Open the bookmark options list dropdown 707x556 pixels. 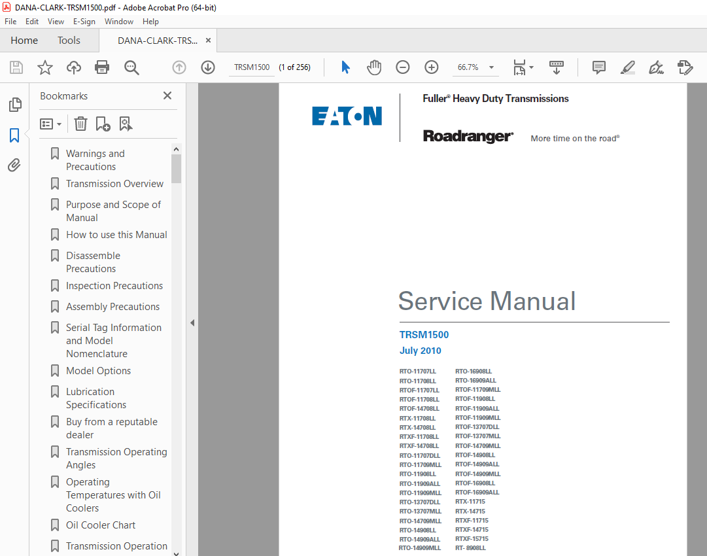pyautogui.click(x=50, y=124)
